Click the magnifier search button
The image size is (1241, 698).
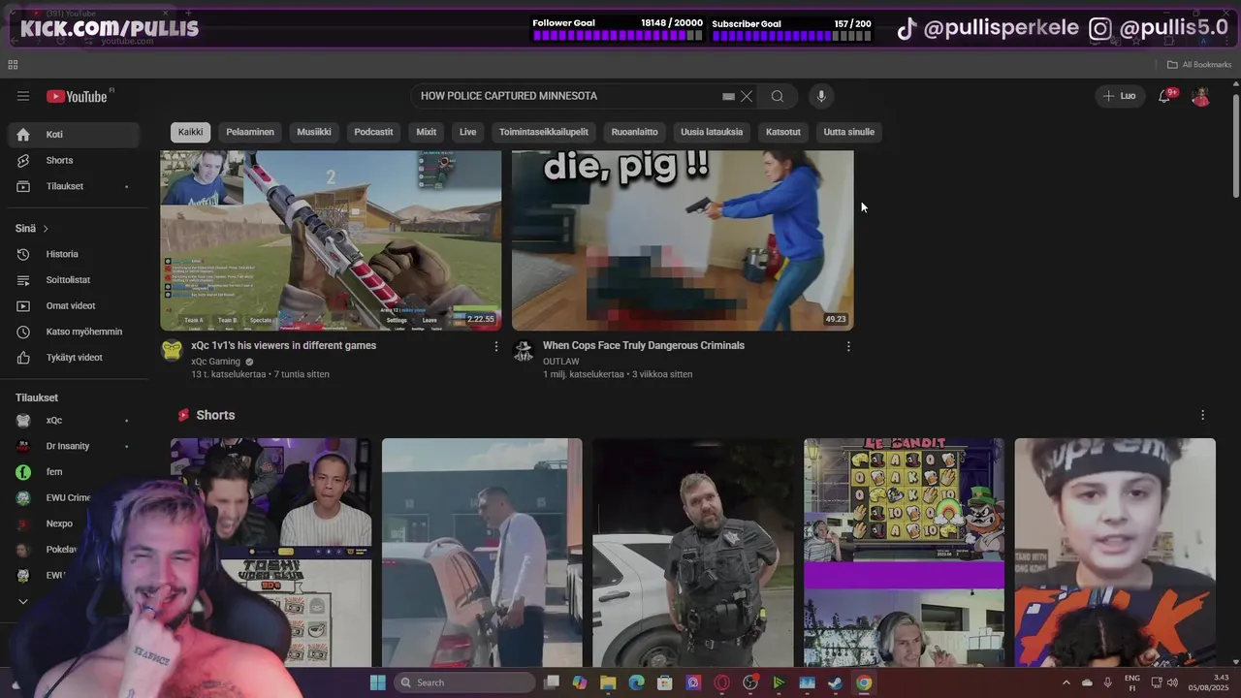pyautogui.click(x=778, y=96)
